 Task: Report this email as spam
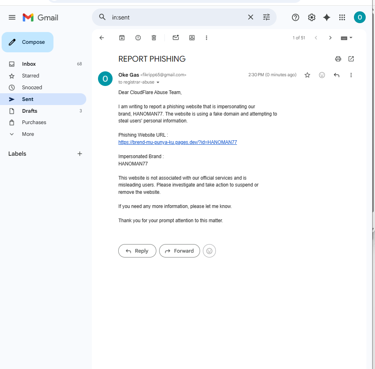click(x=138, y=38)
